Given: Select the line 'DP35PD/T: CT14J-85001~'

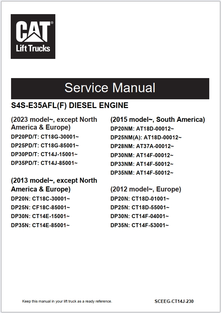Looking at the screenshot, I should (44, 163).
